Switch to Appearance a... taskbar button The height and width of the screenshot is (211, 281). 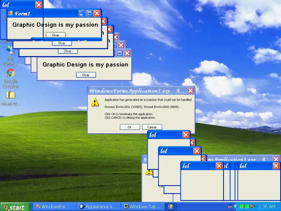pos(99,207)
